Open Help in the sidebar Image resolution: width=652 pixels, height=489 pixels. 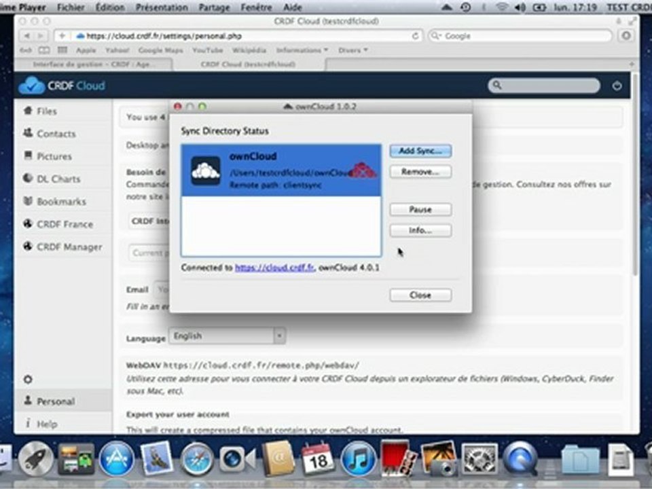click(41, 424)
